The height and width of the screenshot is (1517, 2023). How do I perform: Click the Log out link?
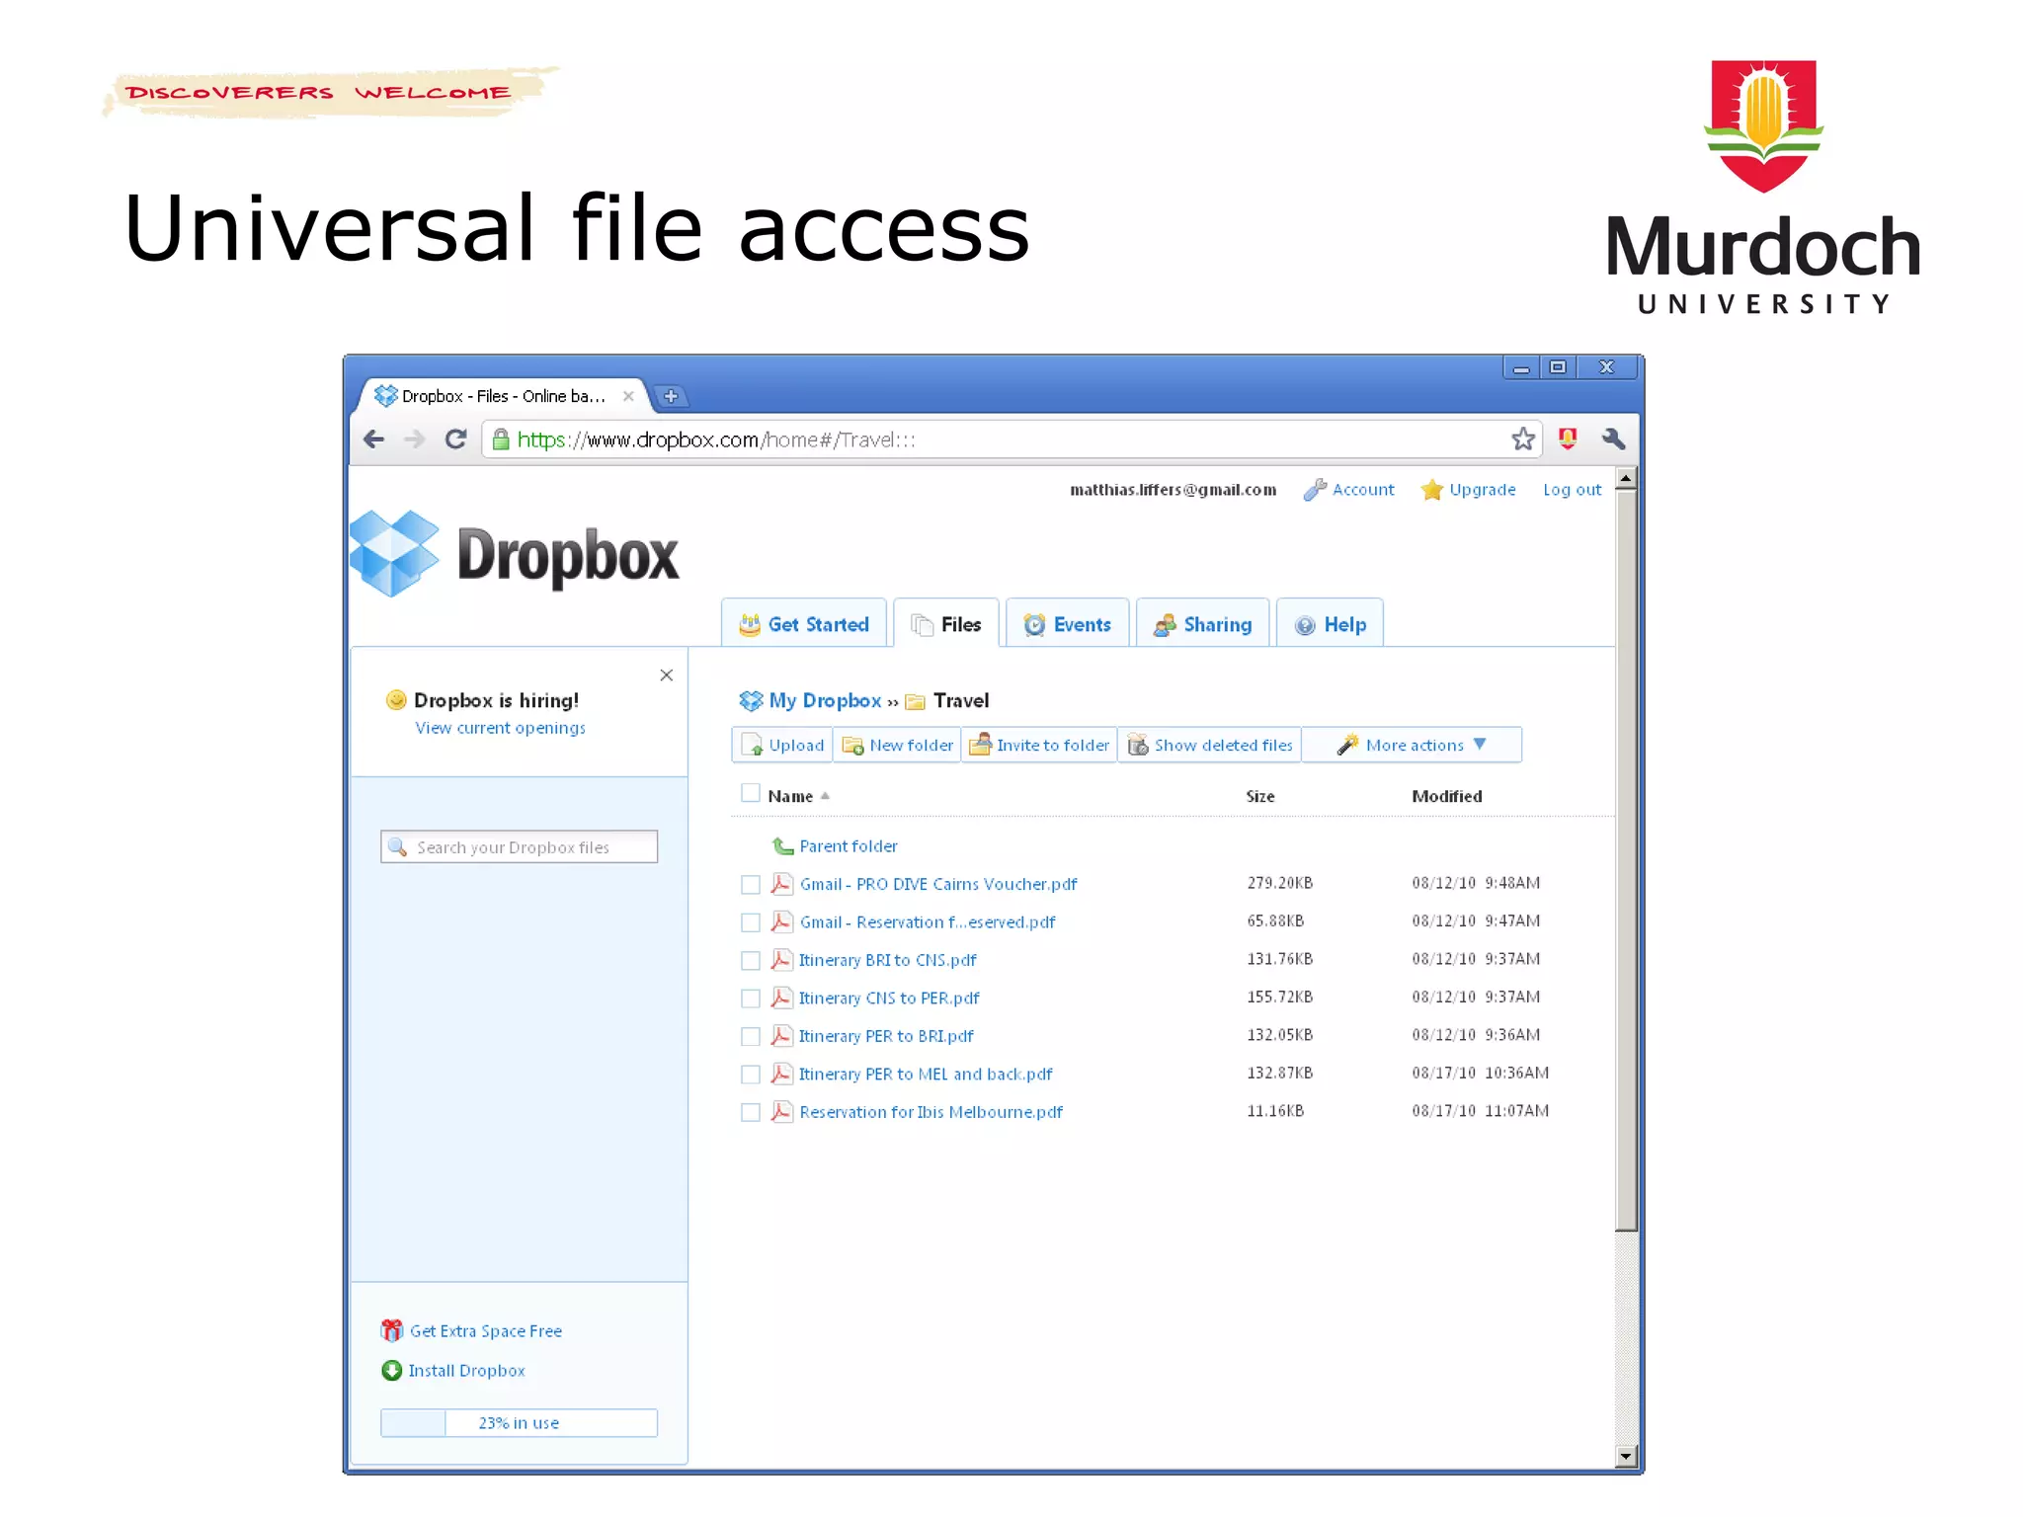click(x=1573, y=490)
